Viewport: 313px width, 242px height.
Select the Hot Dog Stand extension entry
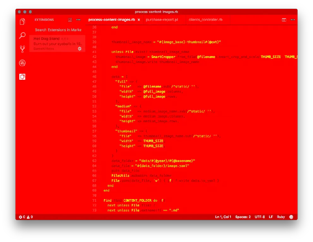tap(57, 43)
